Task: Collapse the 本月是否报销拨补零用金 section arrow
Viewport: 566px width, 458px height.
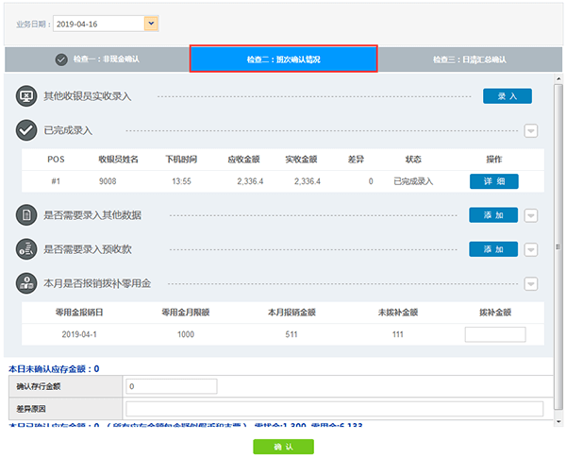Action: 530,283
